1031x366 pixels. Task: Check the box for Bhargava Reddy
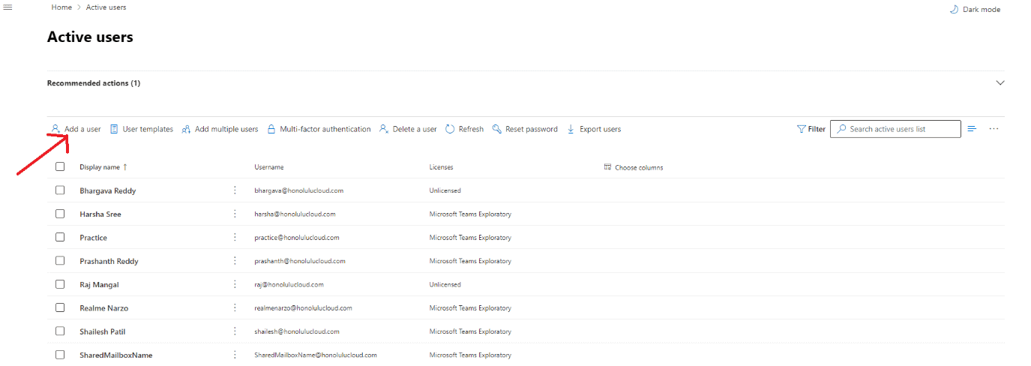click(60, 190)
